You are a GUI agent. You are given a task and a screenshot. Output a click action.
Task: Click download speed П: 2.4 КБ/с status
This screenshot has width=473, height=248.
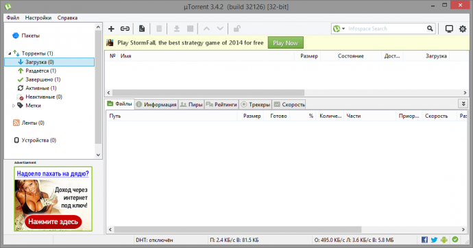pos(234,240)
